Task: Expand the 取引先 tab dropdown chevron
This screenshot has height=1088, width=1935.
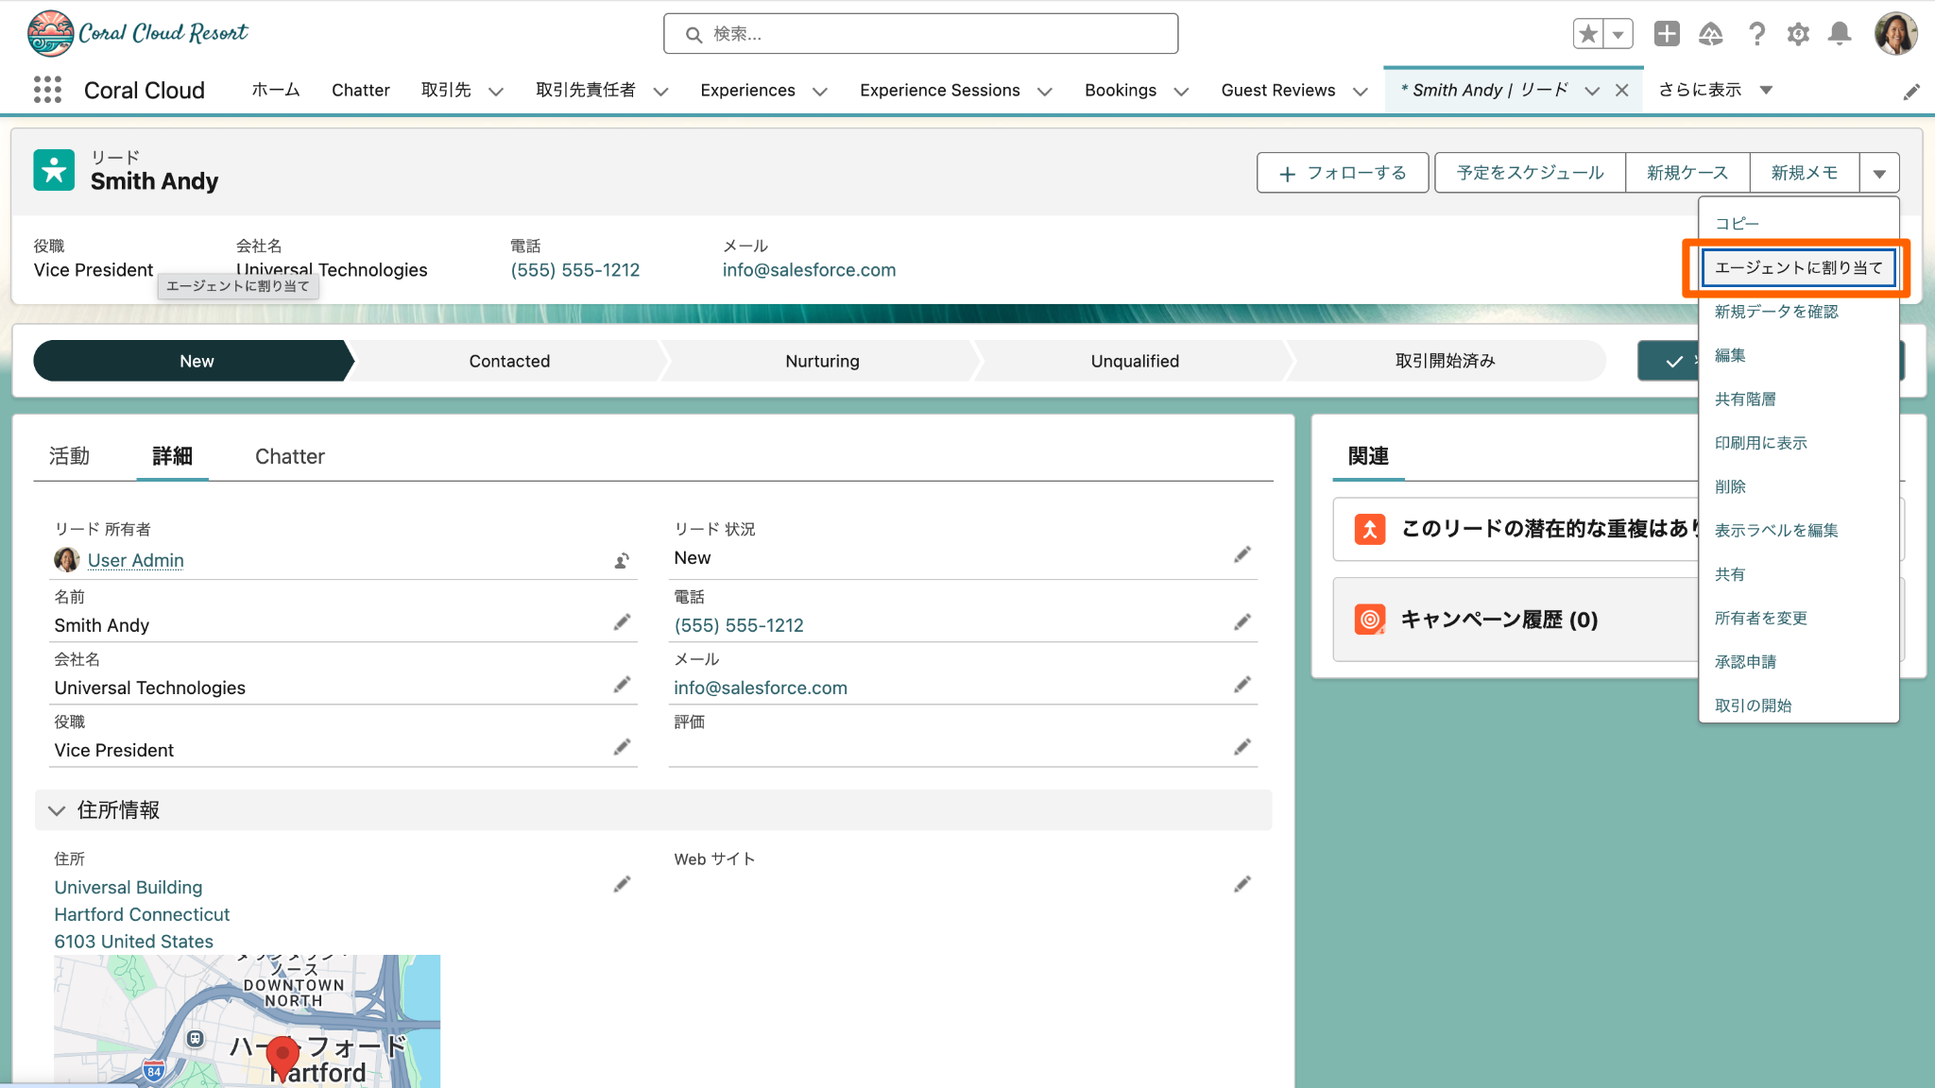Action: point(496,92)
